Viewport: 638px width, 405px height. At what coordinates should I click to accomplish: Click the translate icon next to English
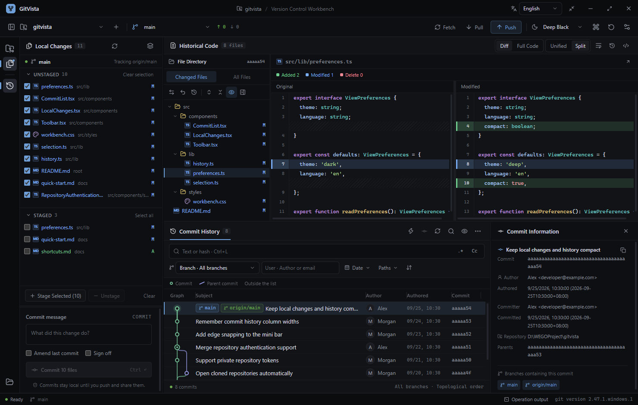[x=513, y=9]
